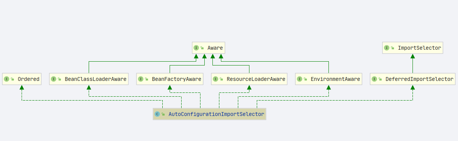
Task: Select the BeanClassLoaderAware node label
Action: tap(96, 79)
